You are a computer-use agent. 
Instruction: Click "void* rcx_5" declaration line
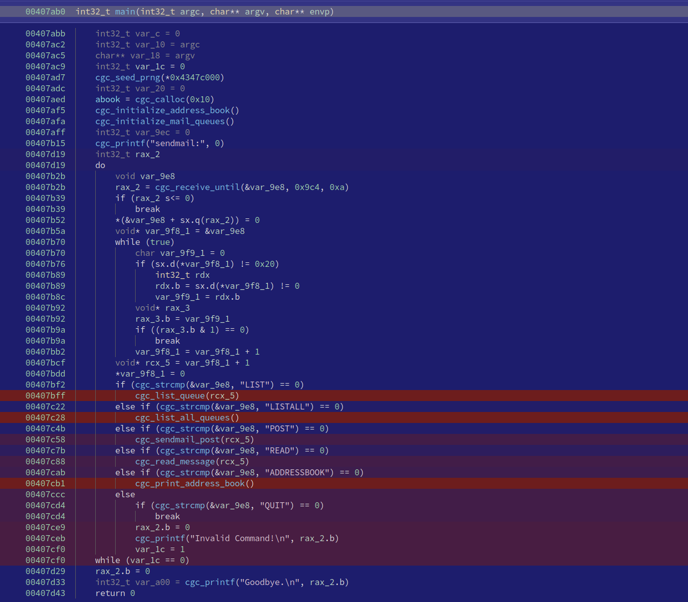[182, 363]
